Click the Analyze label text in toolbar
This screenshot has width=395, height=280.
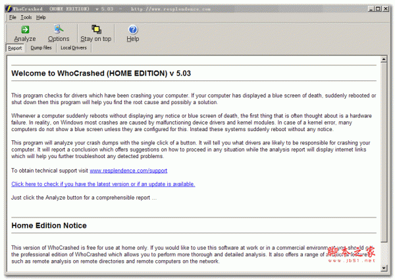25,39
